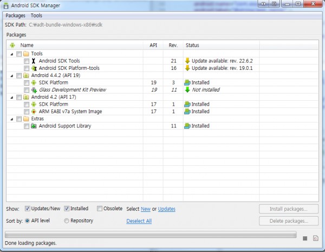Select Sort by API level radio

pos(27,221)
